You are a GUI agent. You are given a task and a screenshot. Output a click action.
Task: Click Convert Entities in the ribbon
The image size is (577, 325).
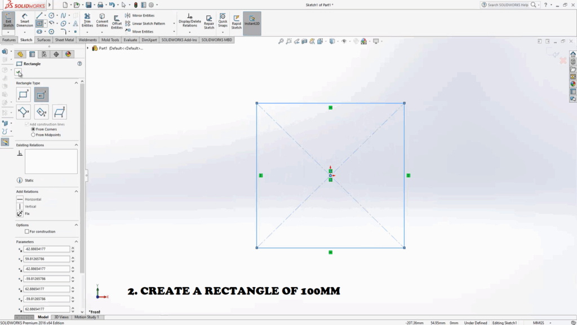(x=102, y=21)
